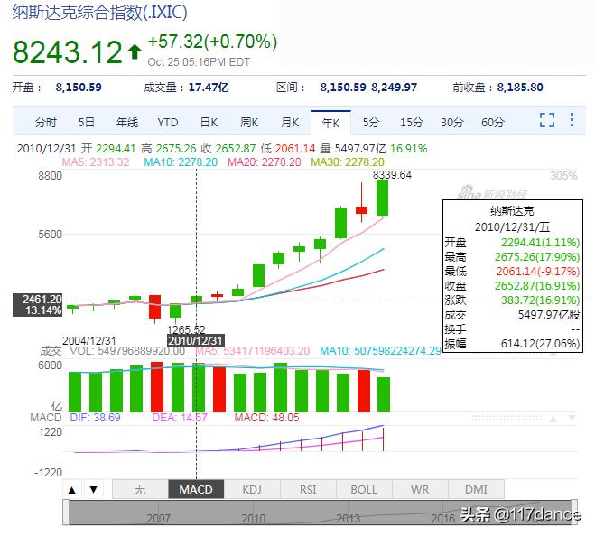This screenshot has height=536, width=595.
Task: Click the up arrow indicator button
Action: click(x=72, y=490)
